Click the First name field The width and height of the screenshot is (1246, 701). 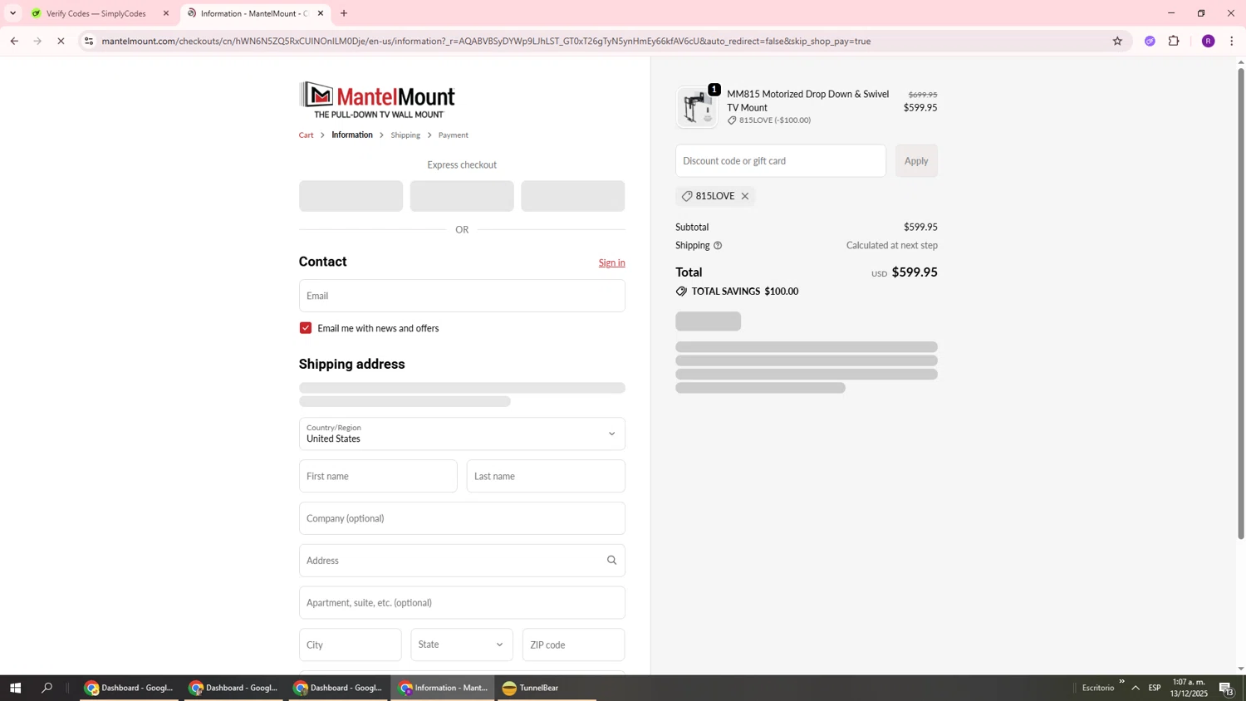tap(378, 476)
